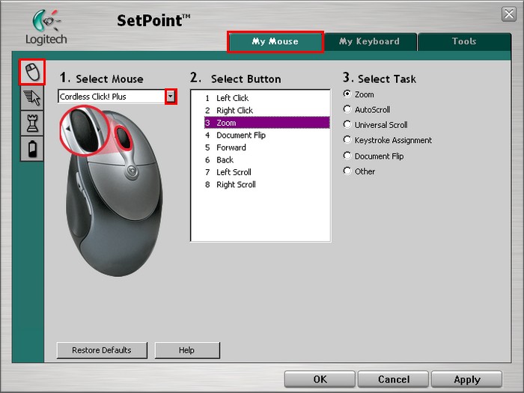Choose the Universal Scroll radio button

pos(376,125)
